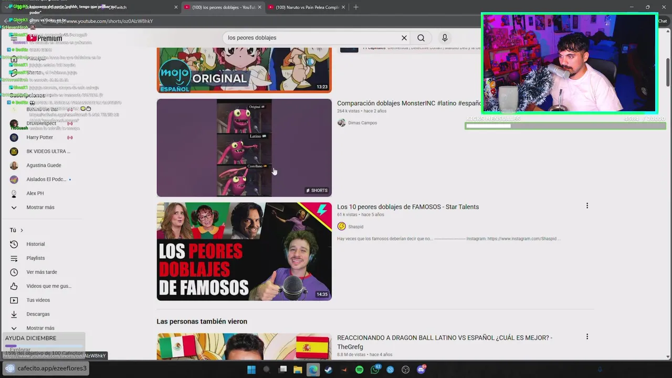Select the los peores doblajes YouTube tab
Viewport: 672px width, 378px height.
223,7
